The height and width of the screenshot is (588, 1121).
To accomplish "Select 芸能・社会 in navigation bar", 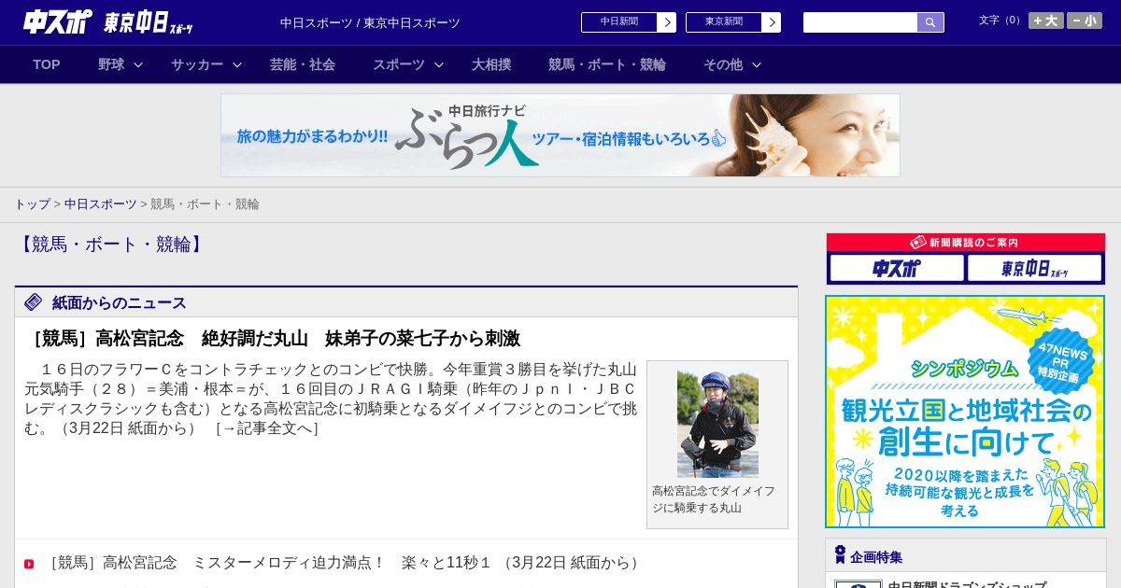I will 303,64.
